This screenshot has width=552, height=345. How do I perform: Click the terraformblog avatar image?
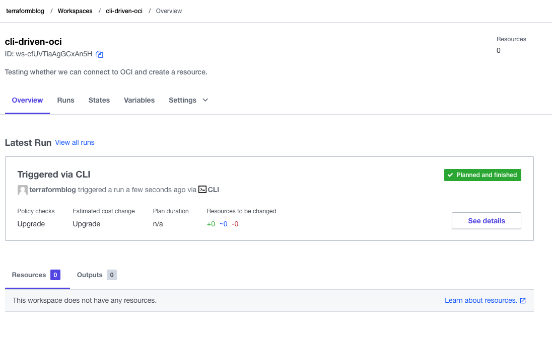coord(22,190)
